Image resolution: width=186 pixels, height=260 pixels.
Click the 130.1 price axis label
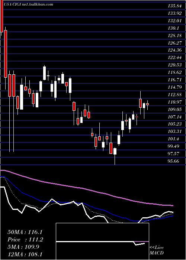(173, 28)
